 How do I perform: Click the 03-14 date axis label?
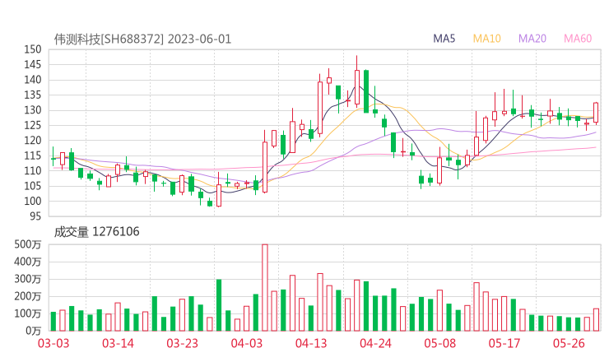[x=118, y=343]
